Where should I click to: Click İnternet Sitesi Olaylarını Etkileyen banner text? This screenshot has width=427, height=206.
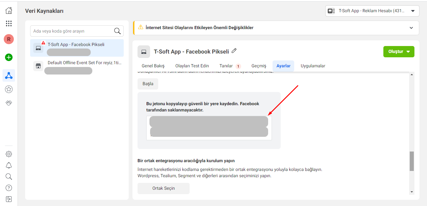(x=200, y=28)
